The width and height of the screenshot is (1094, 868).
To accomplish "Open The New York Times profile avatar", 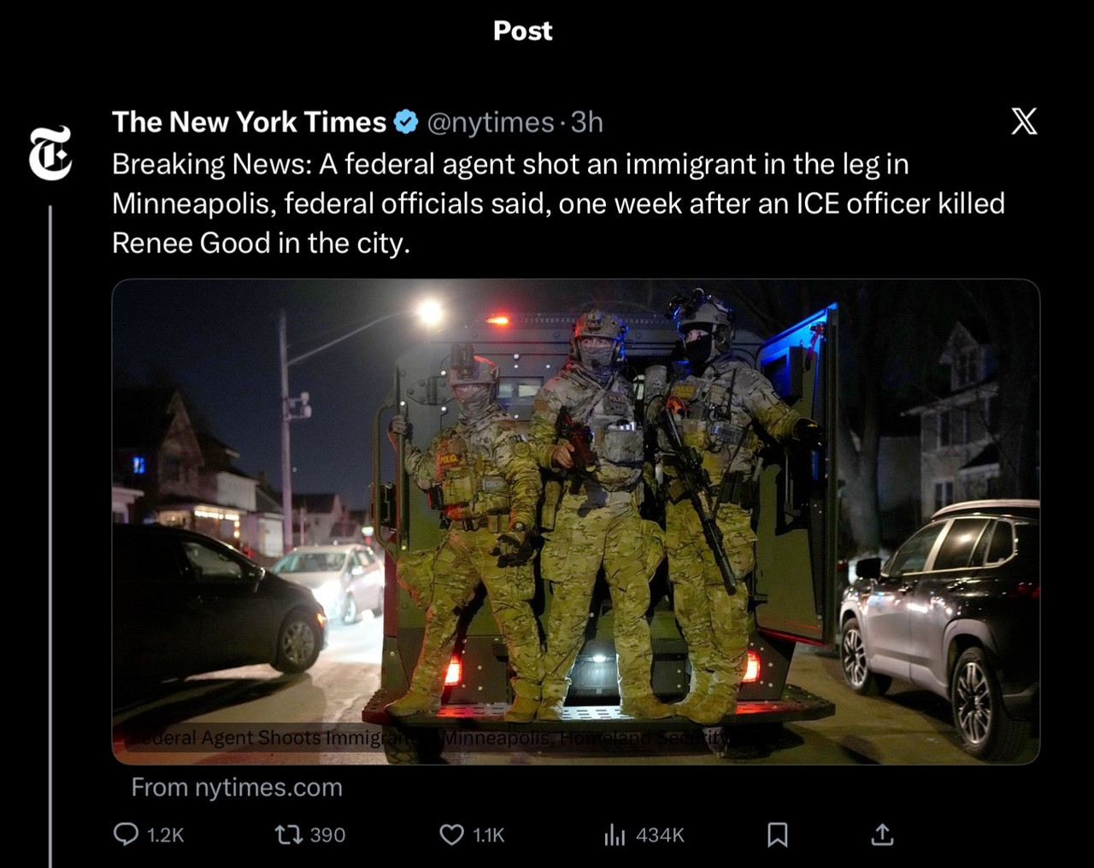I will (50, 153).
